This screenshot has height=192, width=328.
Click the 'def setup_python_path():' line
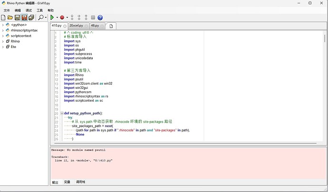click(83, 113)
